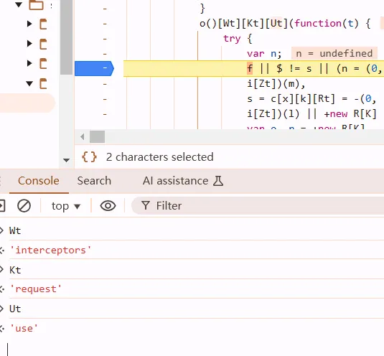Collapse the top folder expander arrow
This screenshot has height=356, width=384.
click(19, 4)
